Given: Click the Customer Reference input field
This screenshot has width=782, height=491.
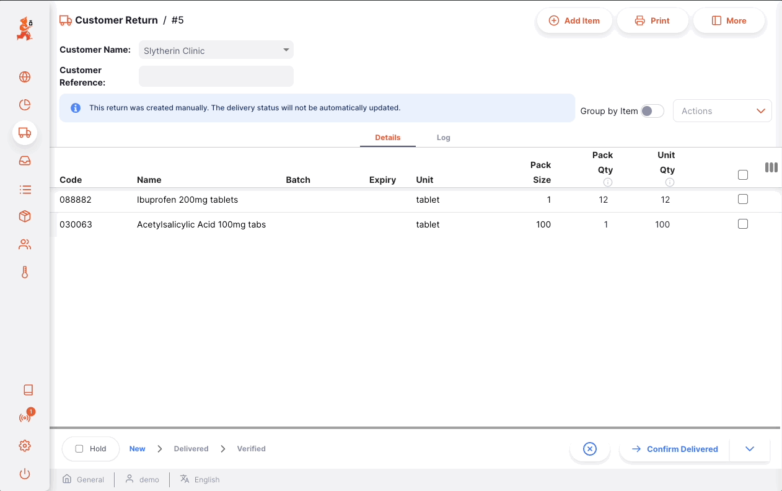Looking at the screenshot, I should (x=216, y=76).
